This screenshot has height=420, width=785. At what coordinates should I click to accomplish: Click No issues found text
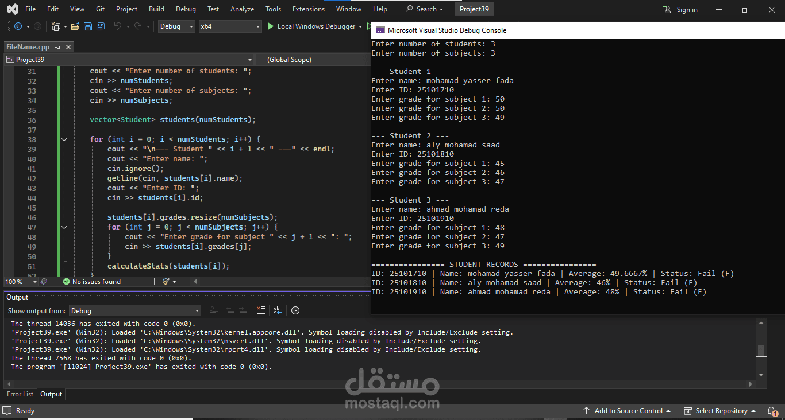coord(97,282)
